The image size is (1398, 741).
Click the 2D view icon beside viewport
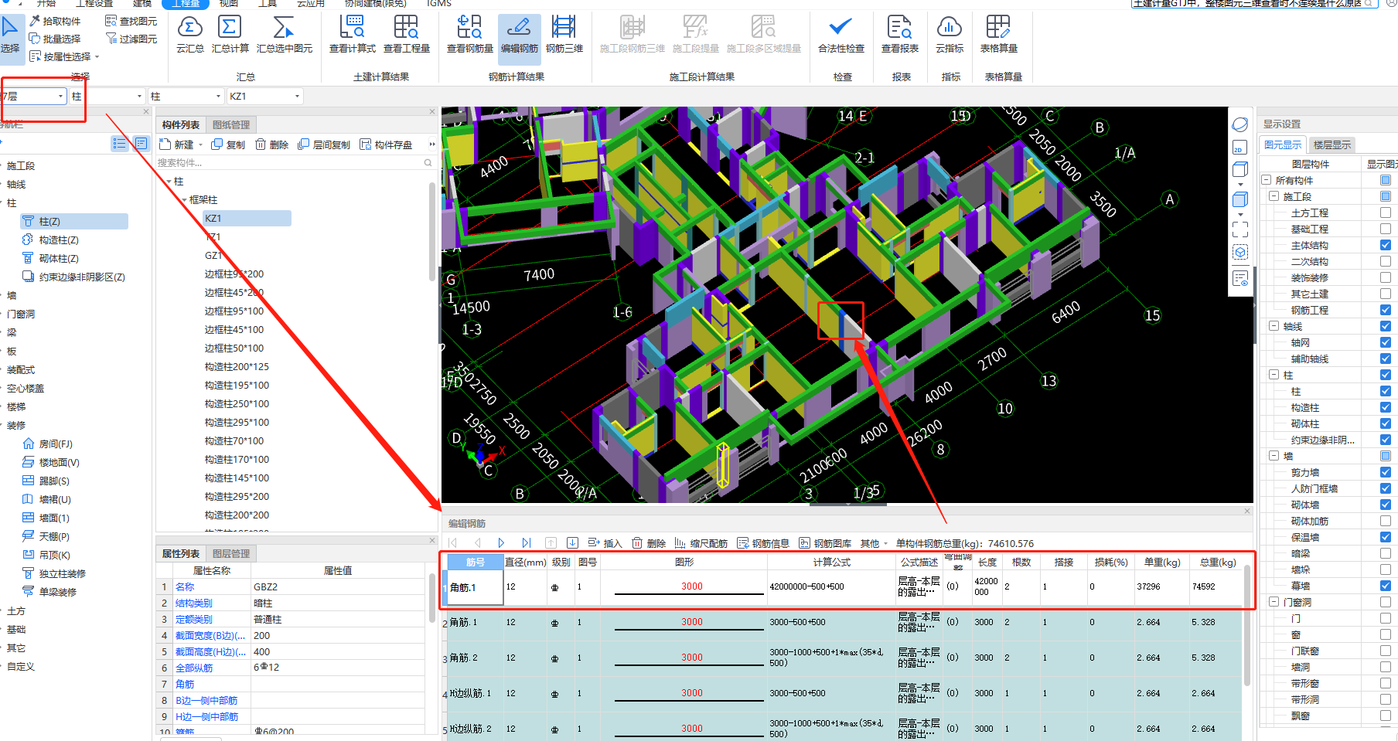(x=1239, y=147)
